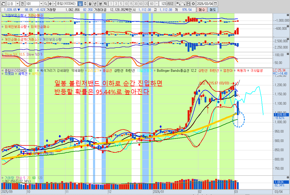
Task: Save chart with the floppy disk icon
Action: point(188,4)
